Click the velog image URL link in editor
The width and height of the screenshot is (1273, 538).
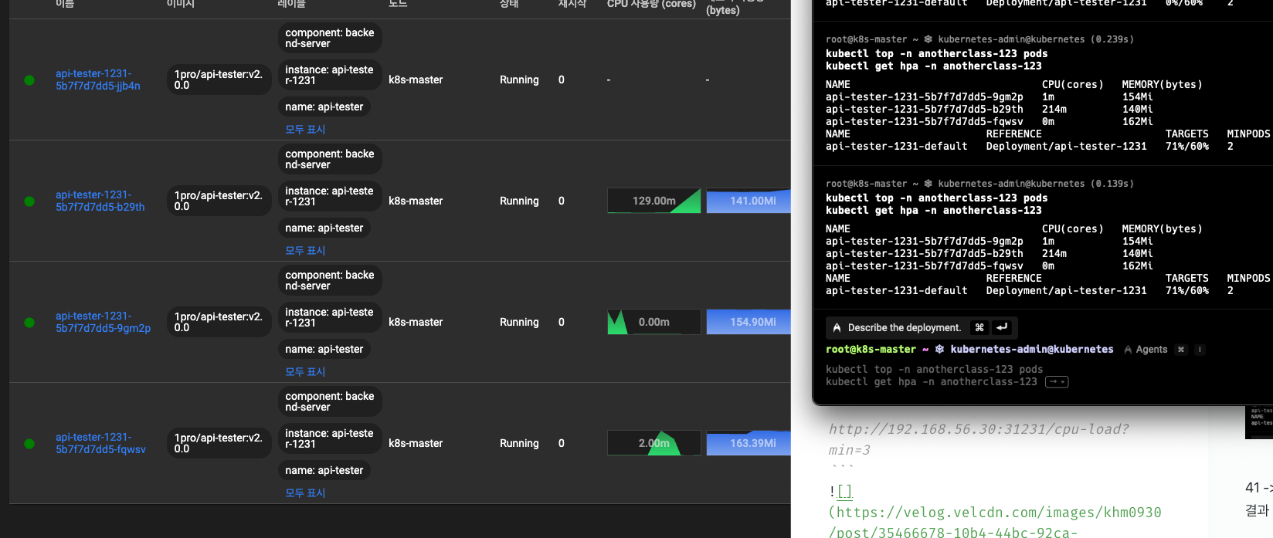(x=995, y=522)
